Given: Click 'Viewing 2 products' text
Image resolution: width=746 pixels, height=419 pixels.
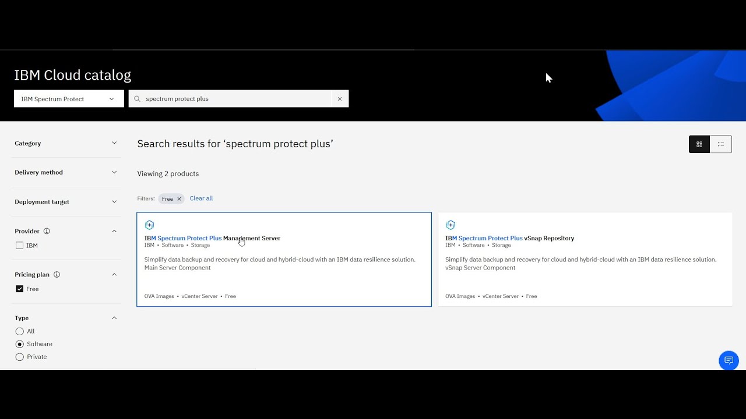Looking at the screenshot, I should 168,173.
